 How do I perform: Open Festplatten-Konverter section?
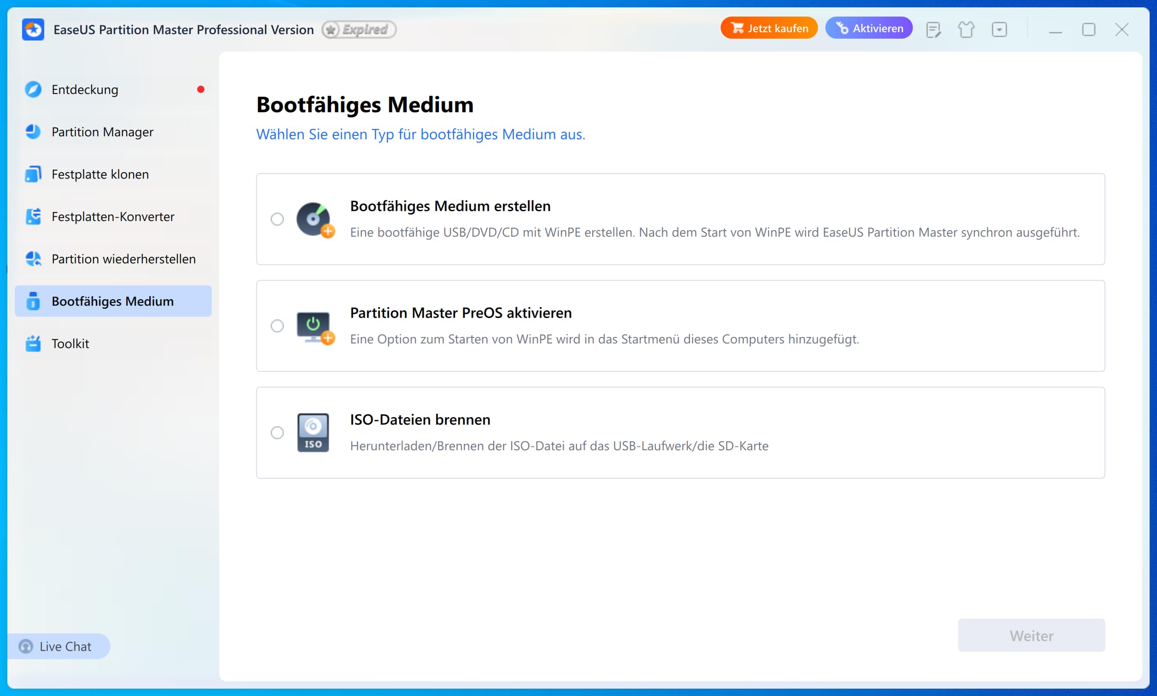coord(113,216)
